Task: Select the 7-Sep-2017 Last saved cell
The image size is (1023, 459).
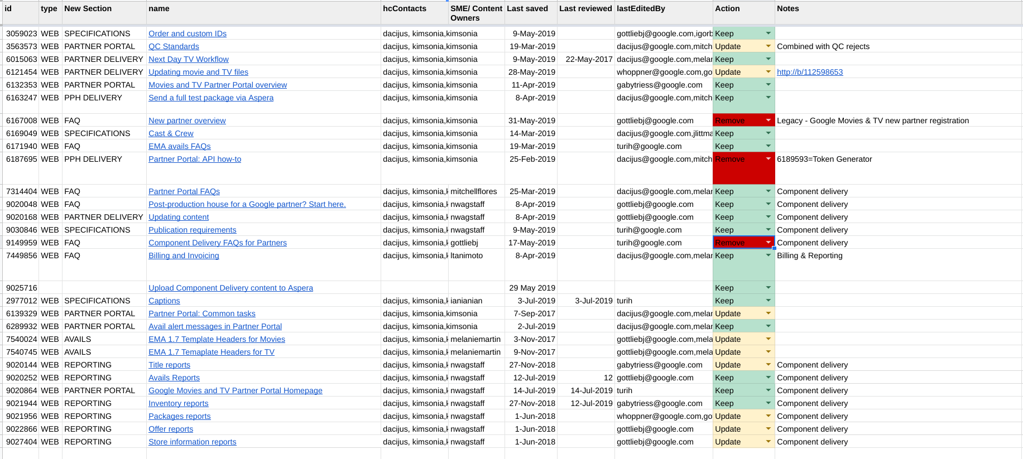Action: tap(531, 313)
